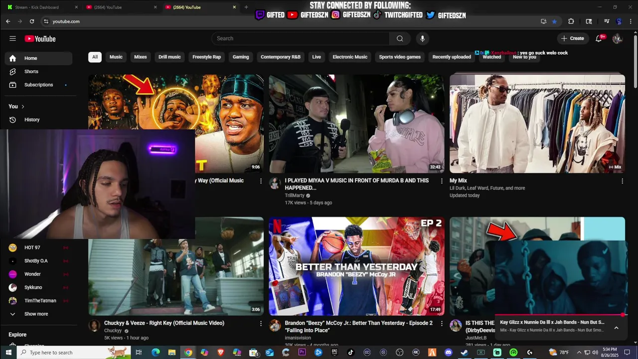Open the TrillMarty channel avatar
Viewport: 638px width, 359px height.
275,183
